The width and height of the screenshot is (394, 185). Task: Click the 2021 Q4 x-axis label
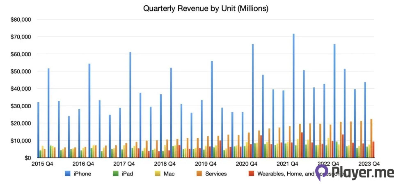point(288,164)
